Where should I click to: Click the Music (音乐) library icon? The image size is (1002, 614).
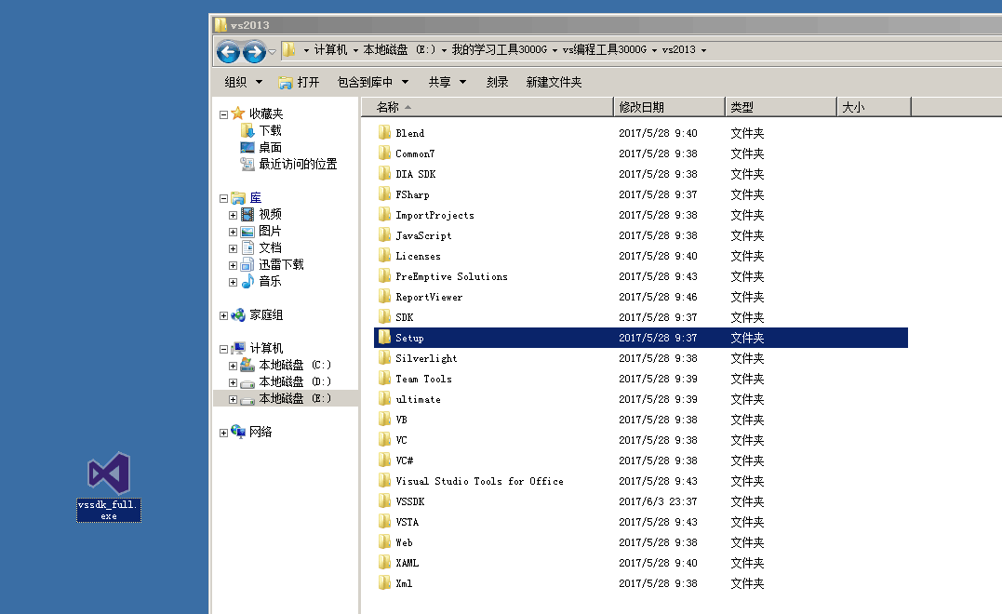[x=248, y=281]
